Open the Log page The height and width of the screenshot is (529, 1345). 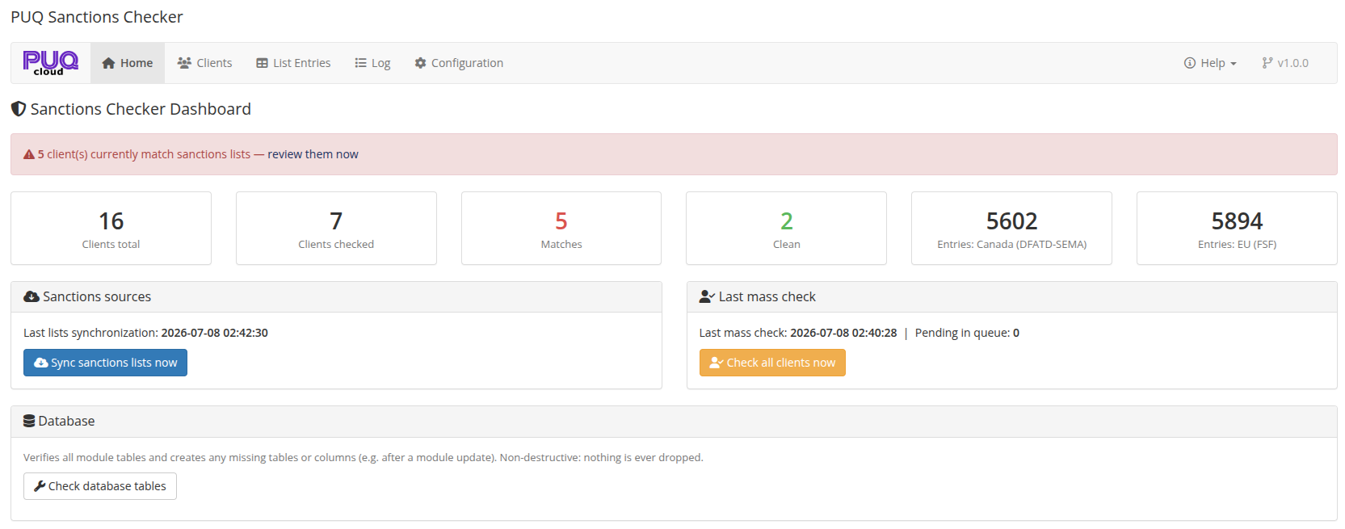coord(372,63)
